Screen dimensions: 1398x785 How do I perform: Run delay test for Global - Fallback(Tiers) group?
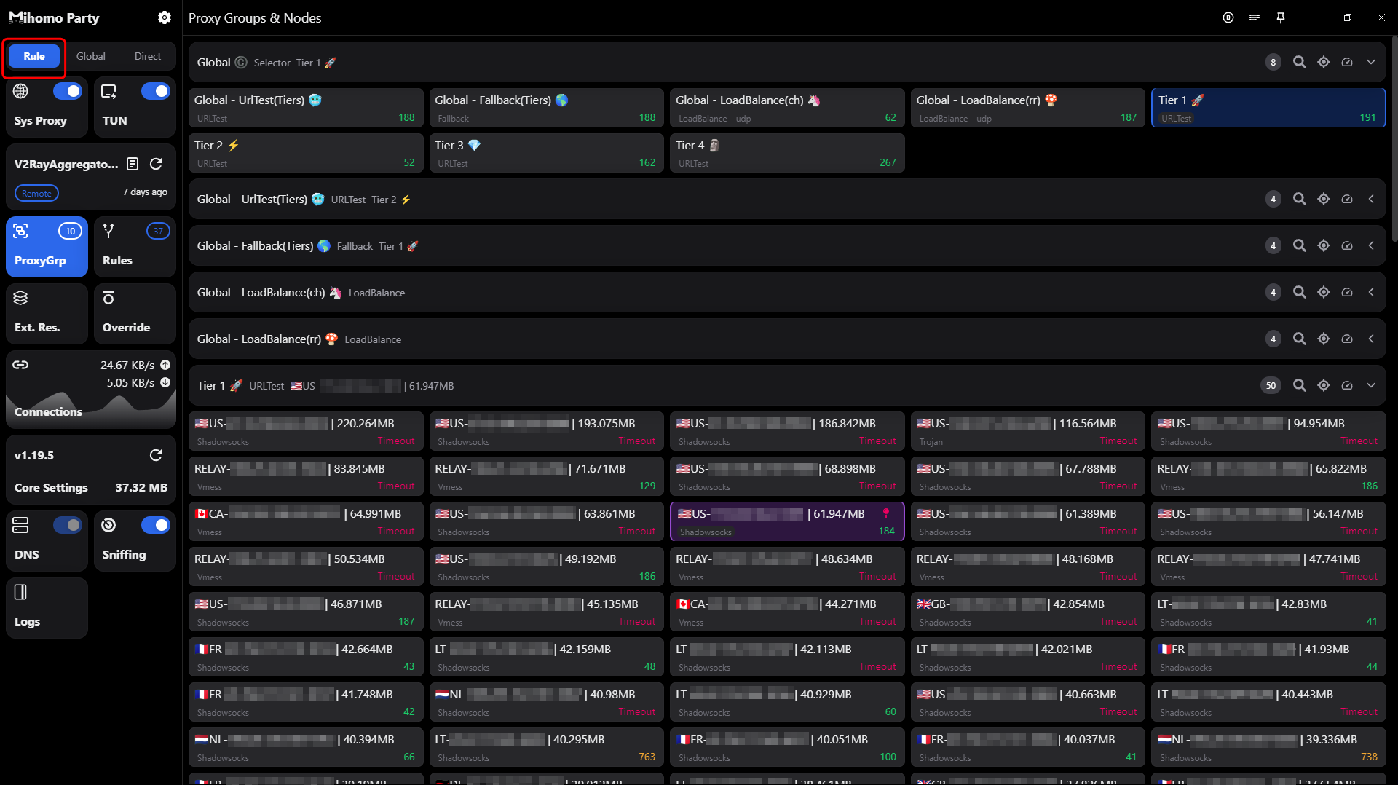coord(1347,245)
